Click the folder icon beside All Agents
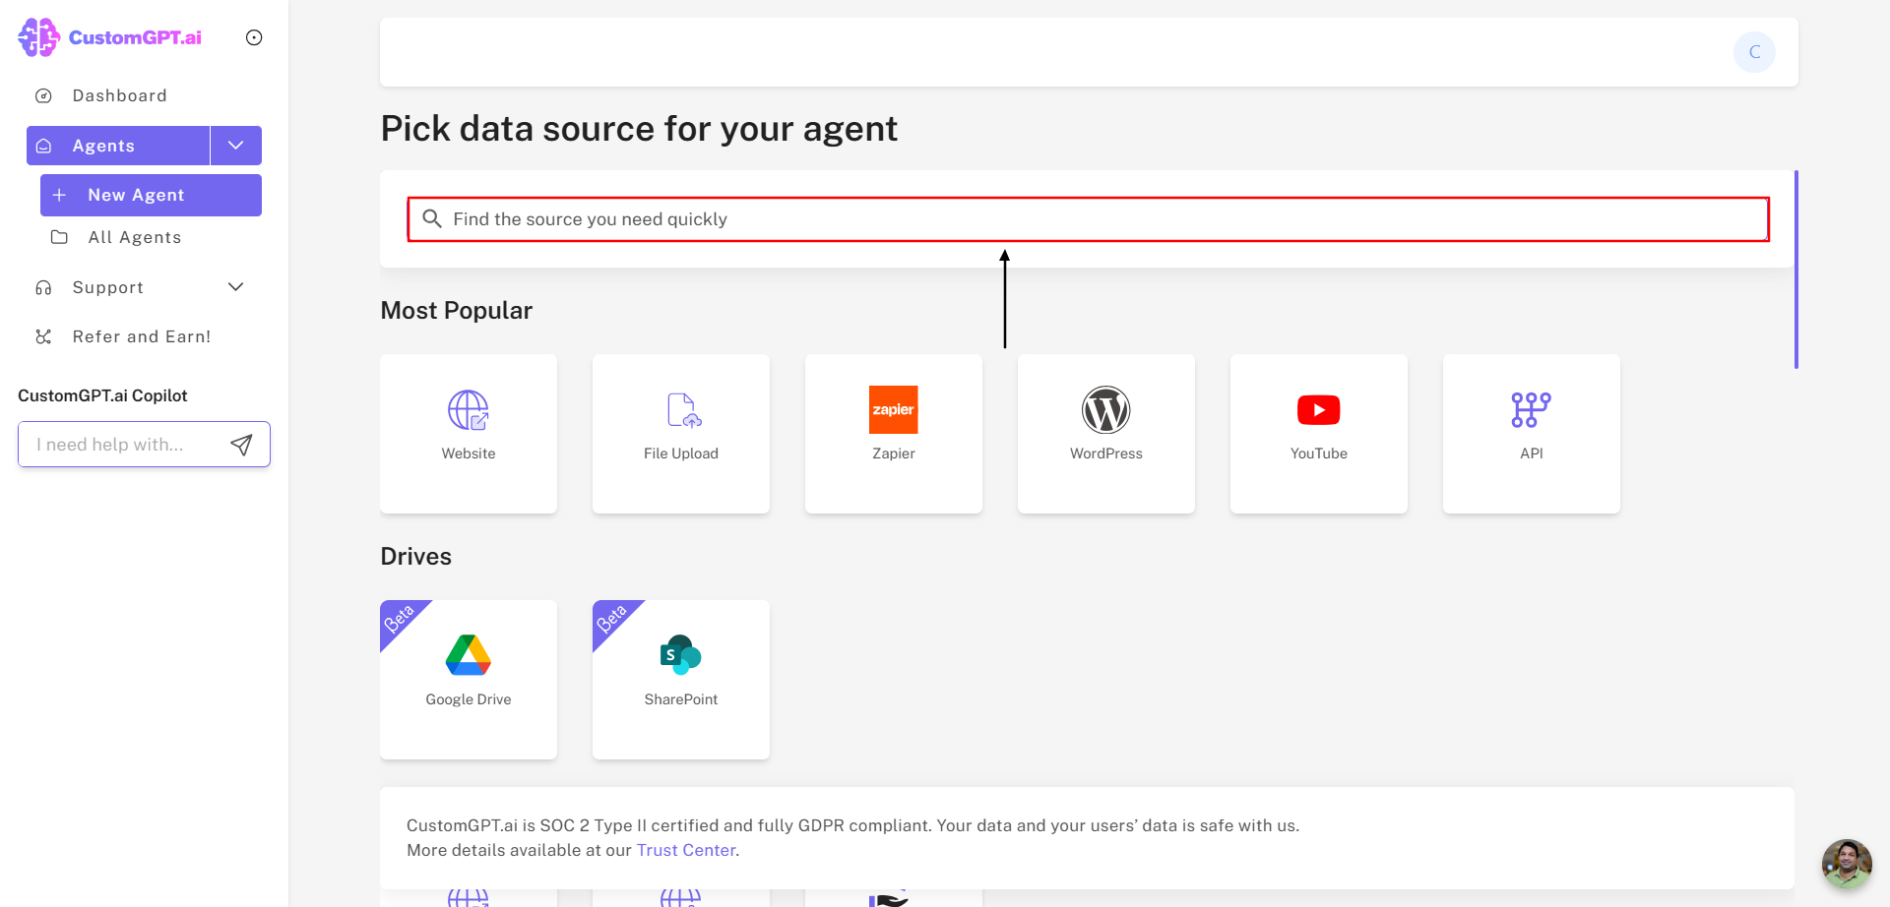 click(59, 237)
